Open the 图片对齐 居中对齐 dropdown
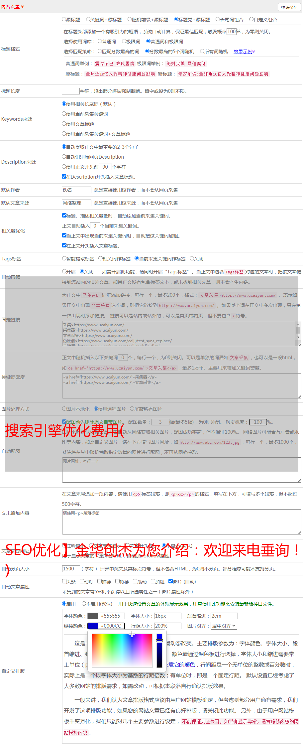The height and width of the screenshot is (748, 303). pyautogui.click(x=224, y=626)
